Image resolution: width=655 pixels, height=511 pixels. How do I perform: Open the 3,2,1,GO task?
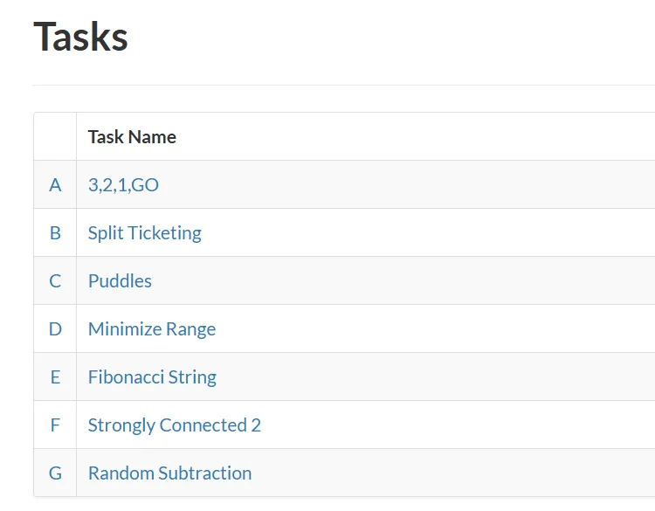[123, 185]
